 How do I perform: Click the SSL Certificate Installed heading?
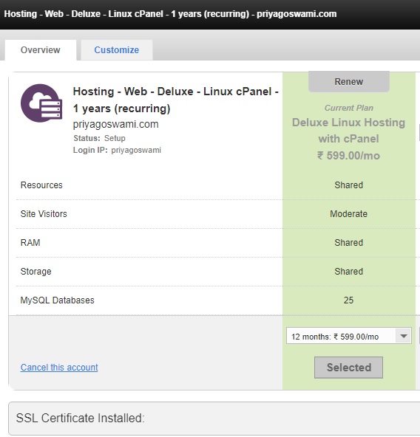[x=81, y=418]
